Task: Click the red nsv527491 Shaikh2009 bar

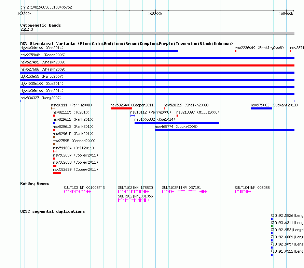Action: click(157, 65)
